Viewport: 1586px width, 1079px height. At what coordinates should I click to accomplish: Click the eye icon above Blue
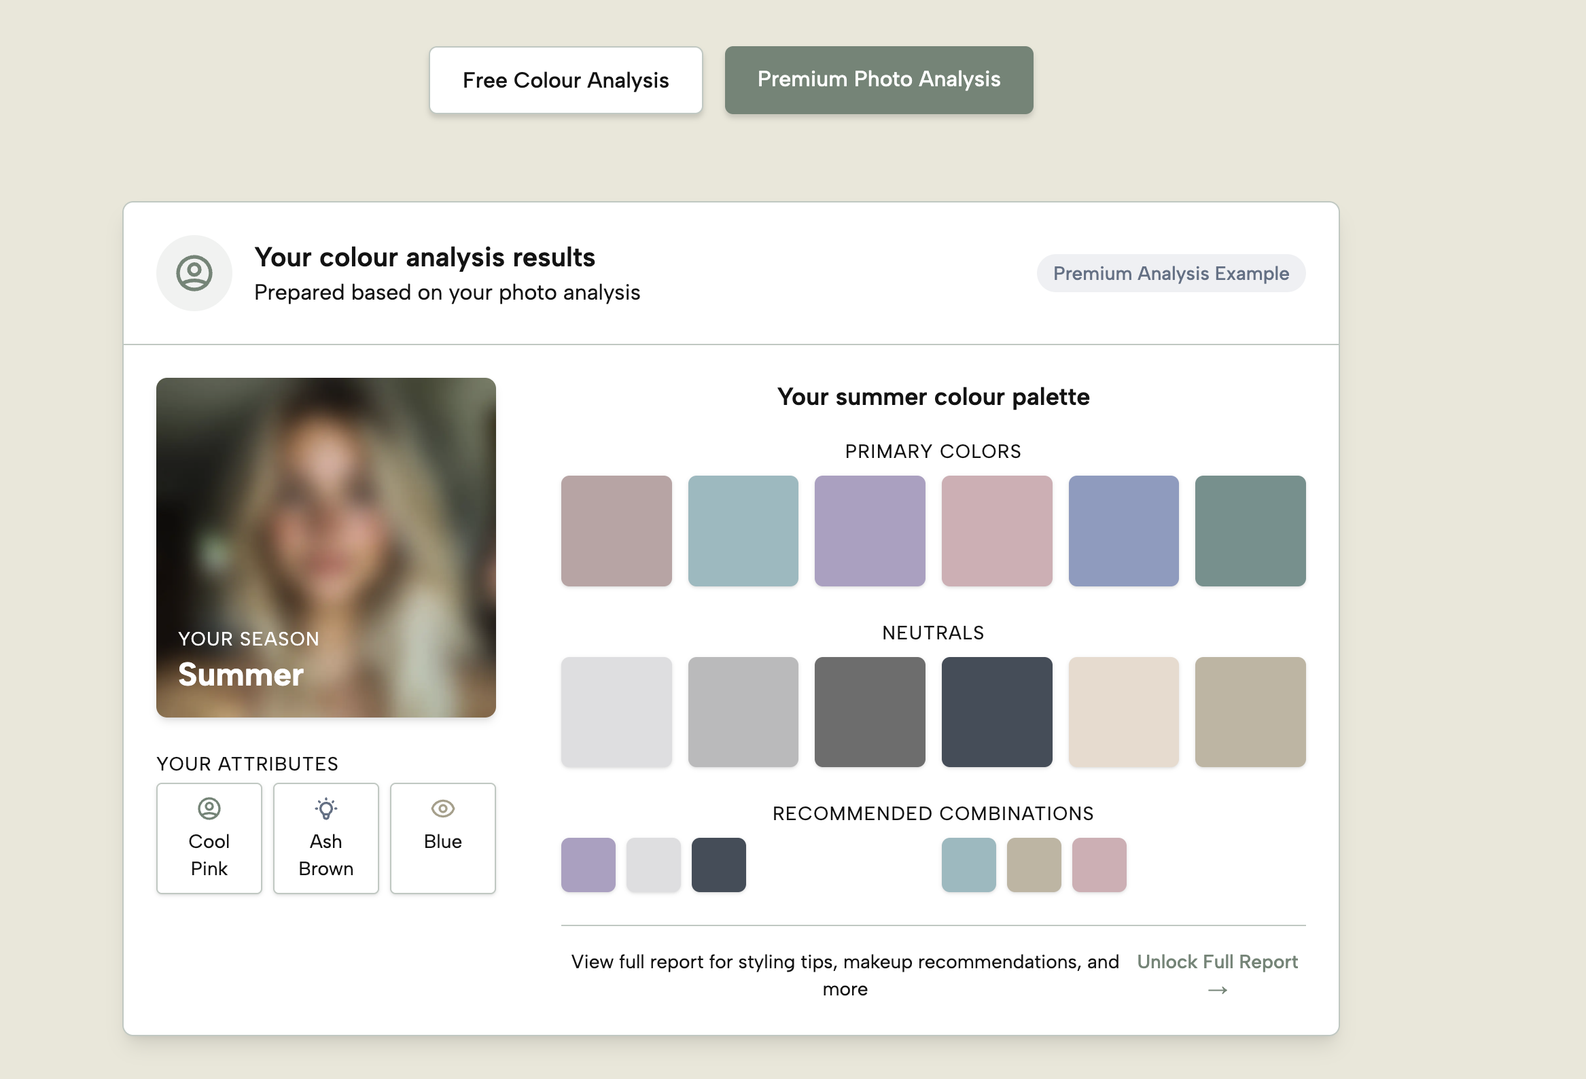442,808
